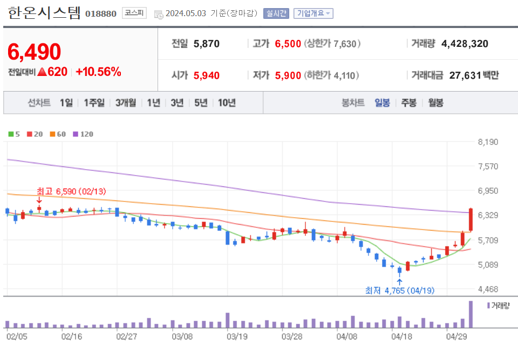This screenshot has width=518, height=355.
Task: Click the 8,190 price axis label
Action: click(488, 142)
